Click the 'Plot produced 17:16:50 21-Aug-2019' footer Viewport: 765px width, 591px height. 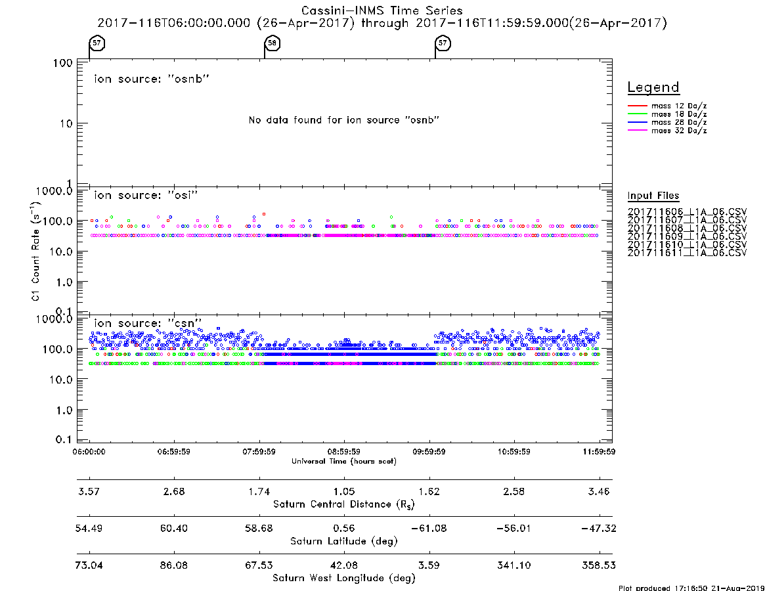pos(691,588)
